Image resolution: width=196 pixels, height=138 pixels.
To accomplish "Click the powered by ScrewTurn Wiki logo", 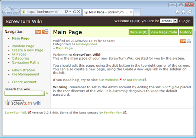I will [x=23, y=102].
